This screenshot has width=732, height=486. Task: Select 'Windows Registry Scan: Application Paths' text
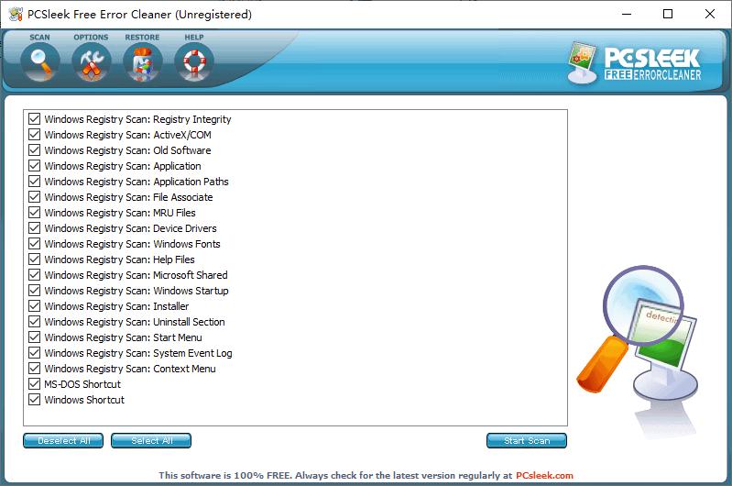point(137,182)
